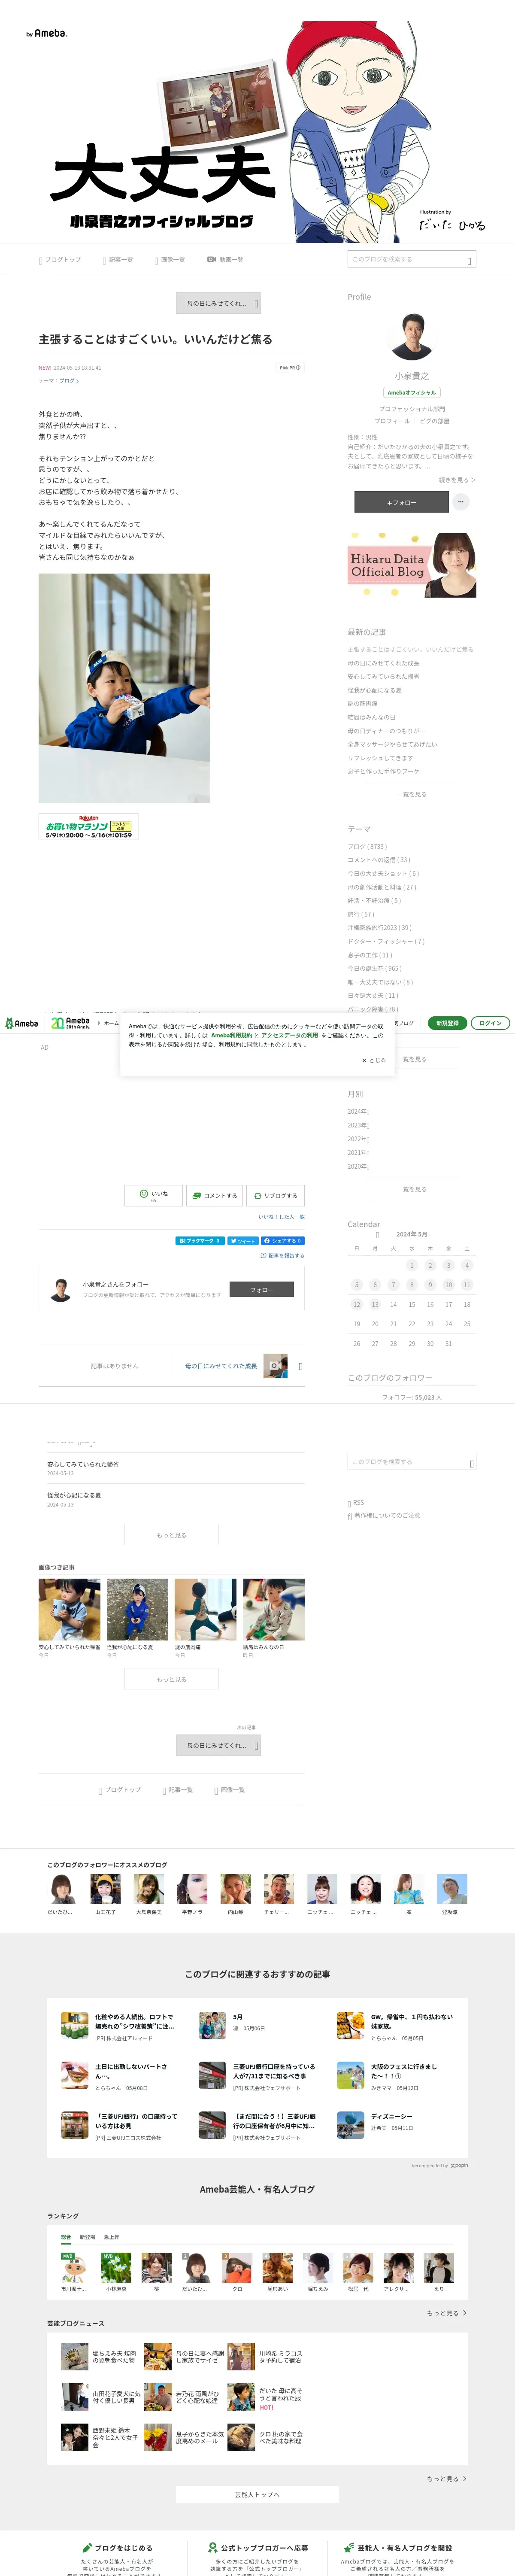515x2576 pixels.
Task: Open recommended blogger 平野ノラ avatar
Action: [x=192, y=1888]
